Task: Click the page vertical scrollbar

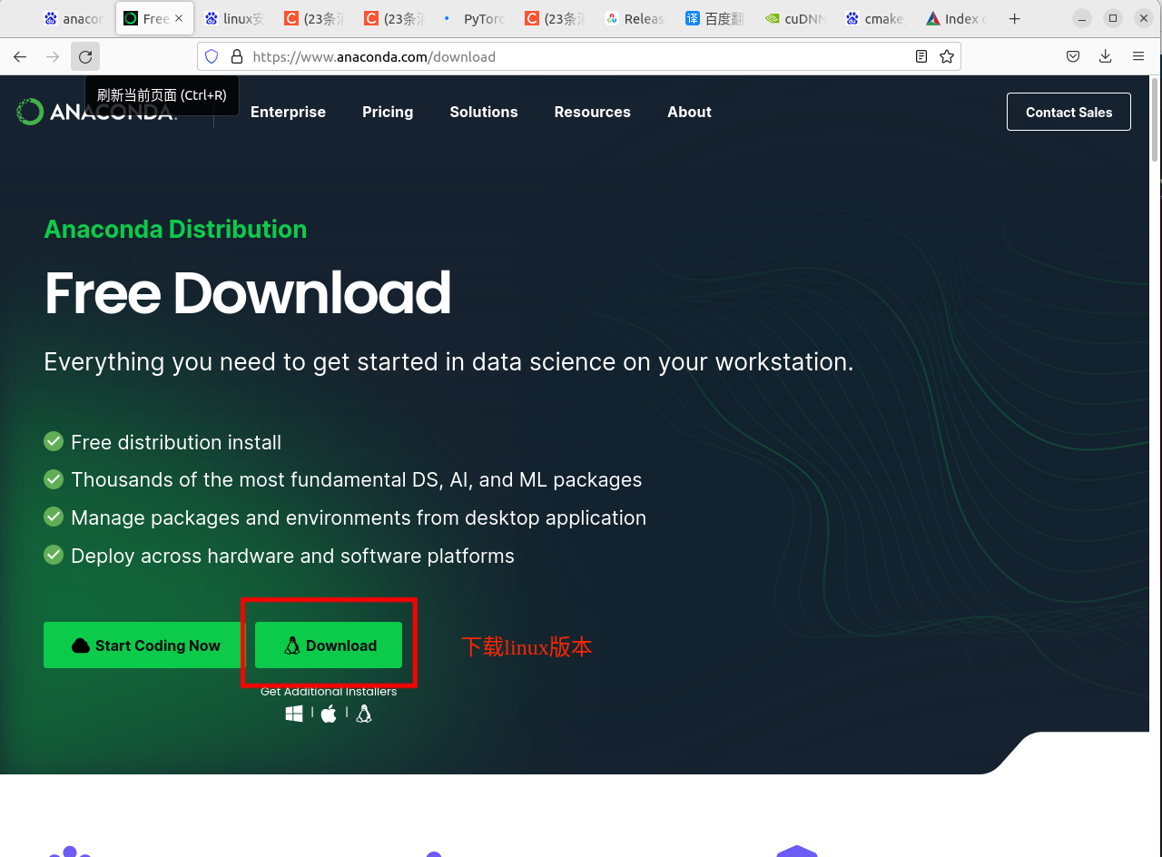Action: 1155,121
